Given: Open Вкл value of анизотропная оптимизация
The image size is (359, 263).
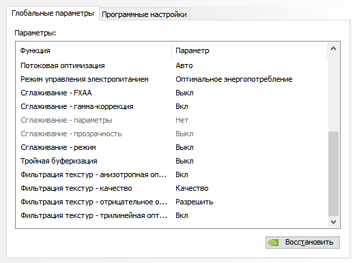Looking at the screenshot, I should pos(182,174).
